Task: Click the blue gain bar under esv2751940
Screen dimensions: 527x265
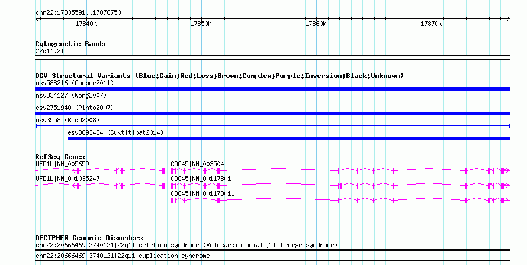Action: pos(272,114)
